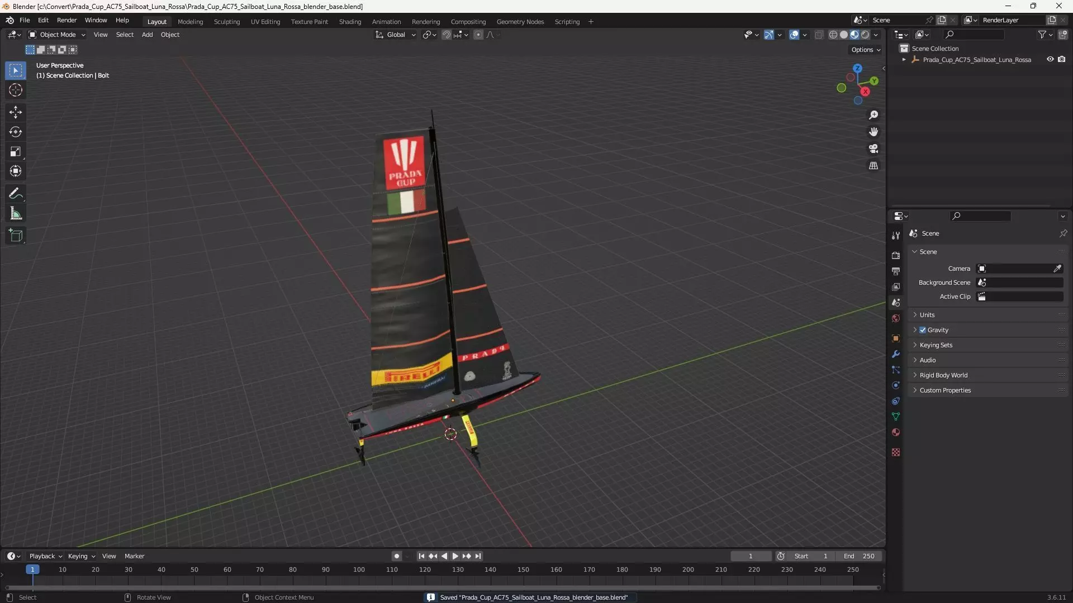Click the End frame 250 field
This screenshot has width=1073, height=603.
pos(859,556)
